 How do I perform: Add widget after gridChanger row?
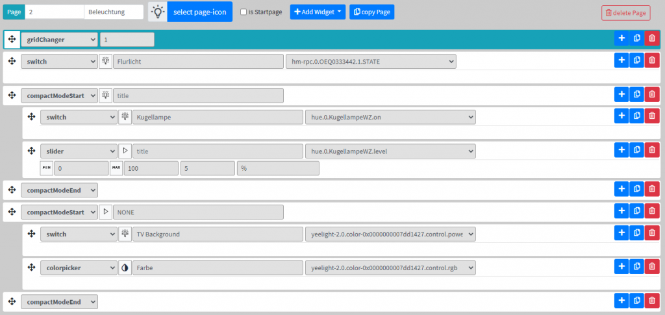tap(621, 39)
